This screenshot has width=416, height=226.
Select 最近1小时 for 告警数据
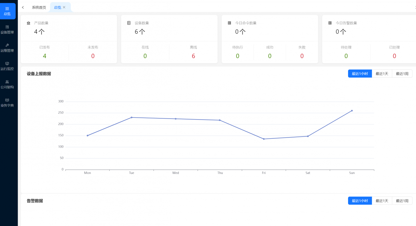[x=360, y=201]
